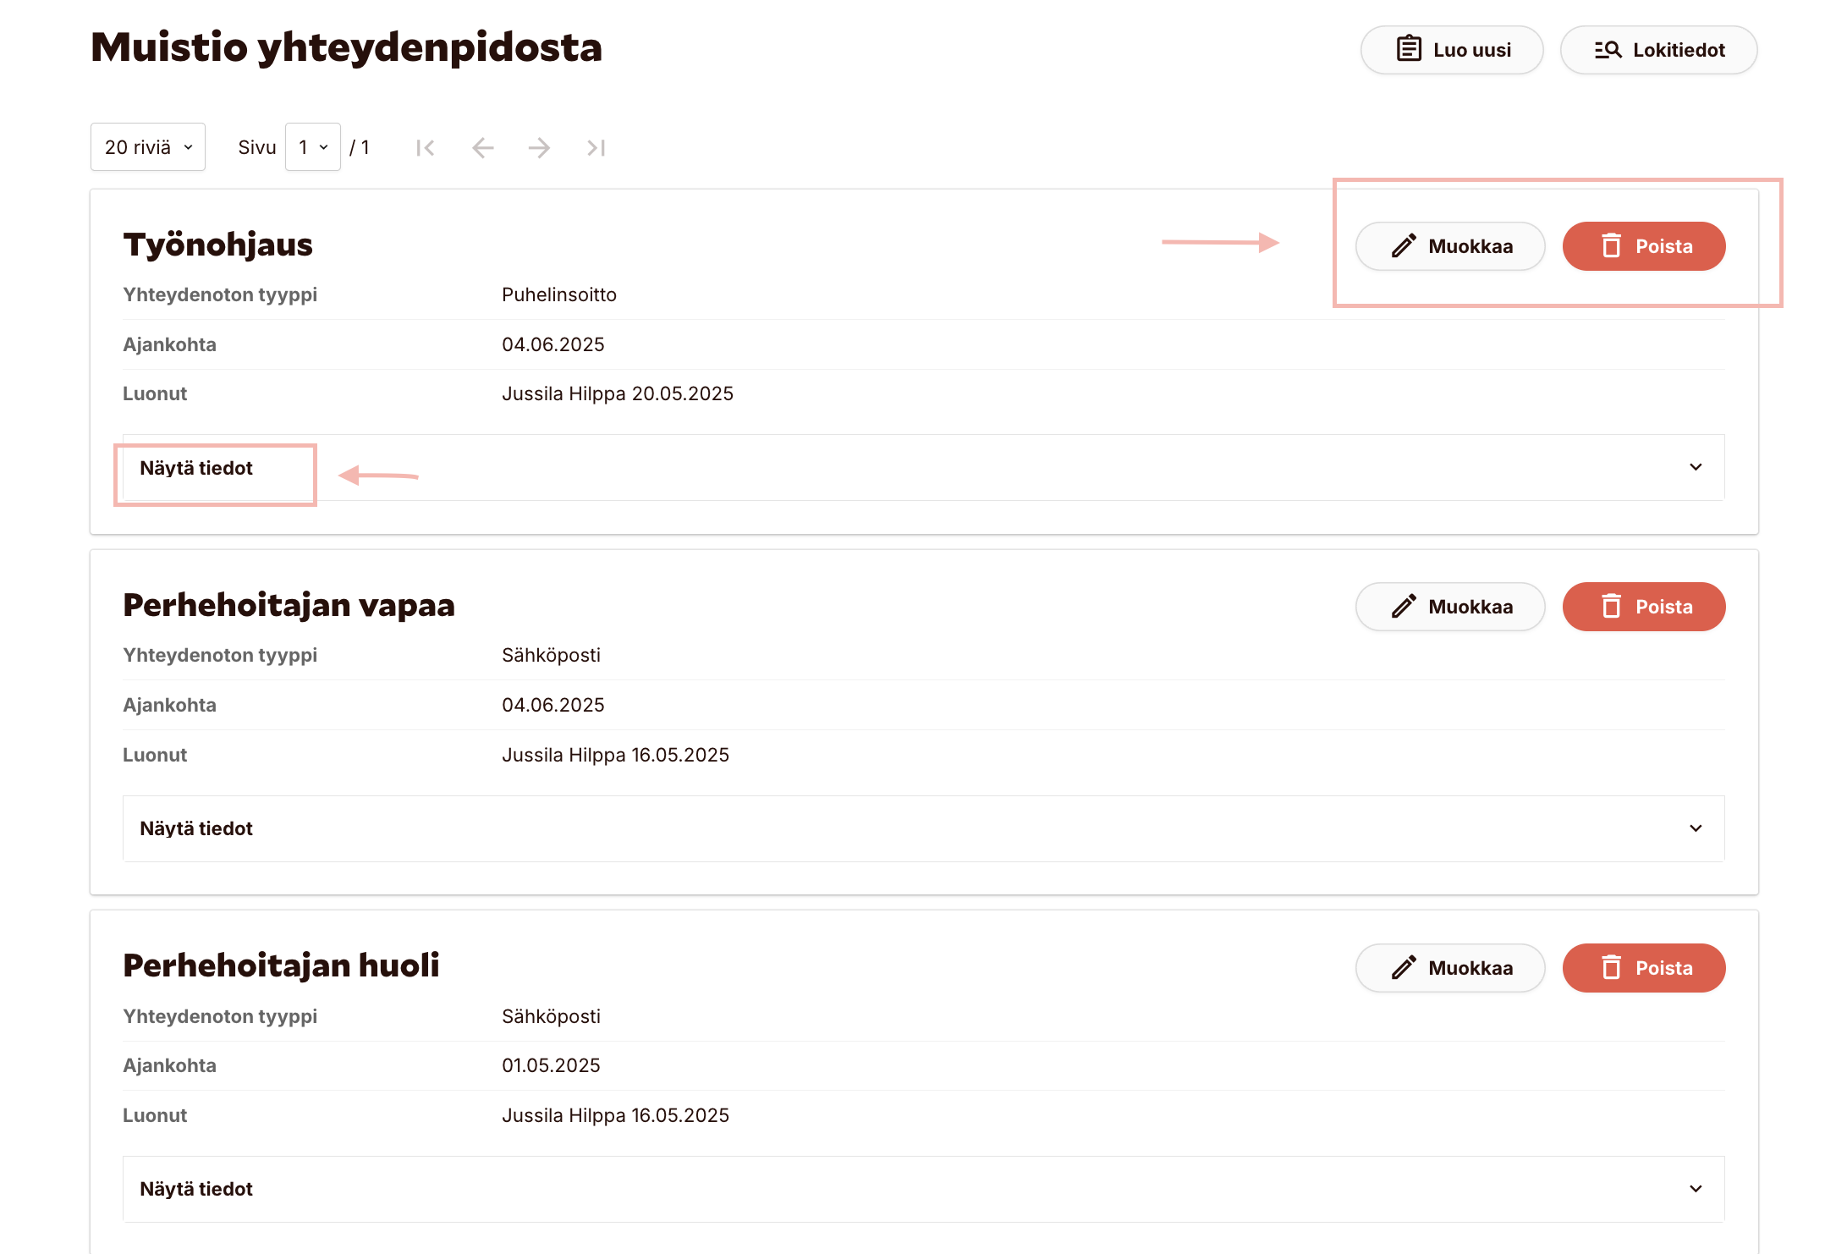Image resolution: width=1836 pixels, height=1254 pixels.
Task: Edit Perhehoitajan vapaa with Muokkaa button
Action: [x=1450, y=607]
